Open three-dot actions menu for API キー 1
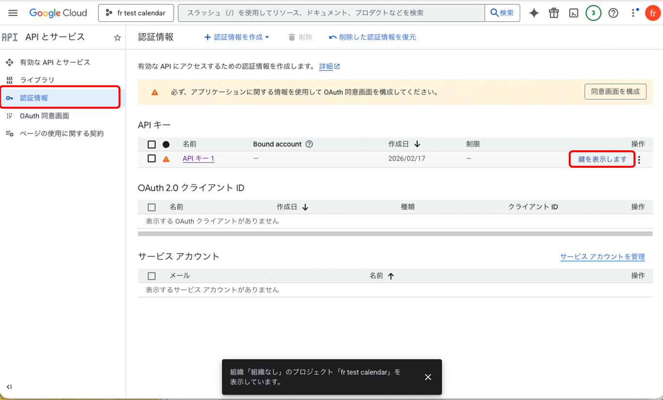The height and width of the screenshot is (400, 663). [x=639, y=160]
